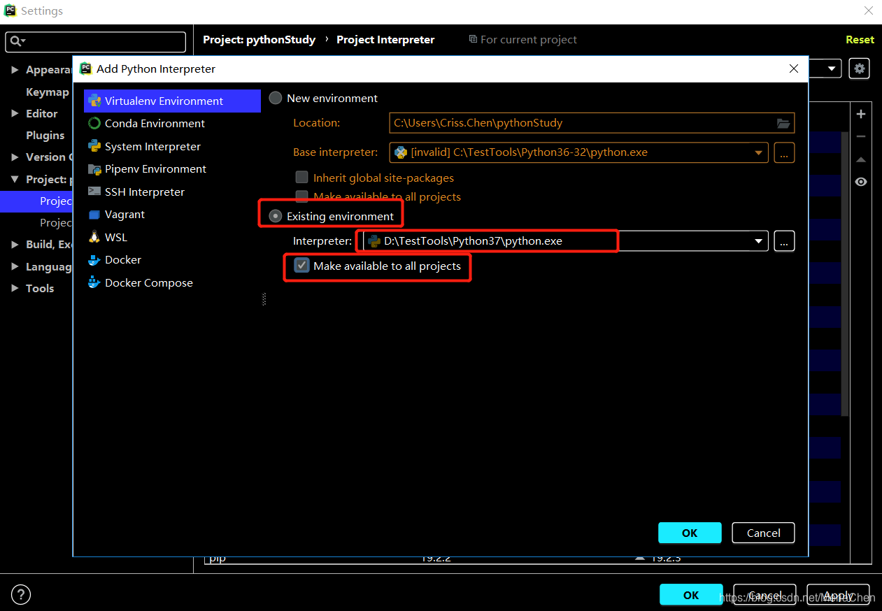Click the browse button next to Interpreter field
Viewport: 882px width, 611px height.
(x=784, y=241)
